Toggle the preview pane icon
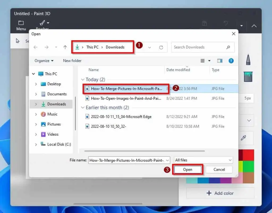Viewport: 272px width, 213px height. point(220,61)
